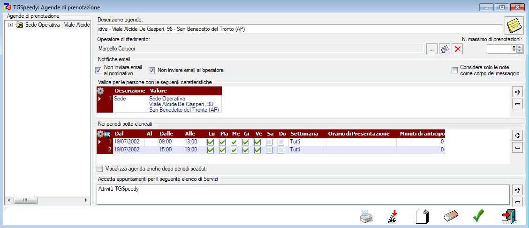Enable 'Visualizza agenda anche dopo periodi scaduti'
The height and width of the screenshot is (228, 529).
pyautogui.click(x=99, y=169)
